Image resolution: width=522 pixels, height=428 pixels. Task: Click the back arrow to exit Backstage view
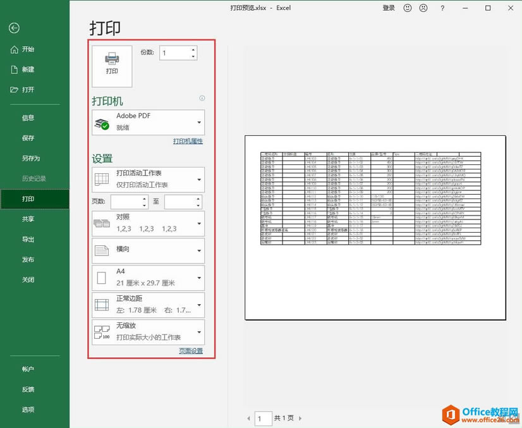point(14,27)
